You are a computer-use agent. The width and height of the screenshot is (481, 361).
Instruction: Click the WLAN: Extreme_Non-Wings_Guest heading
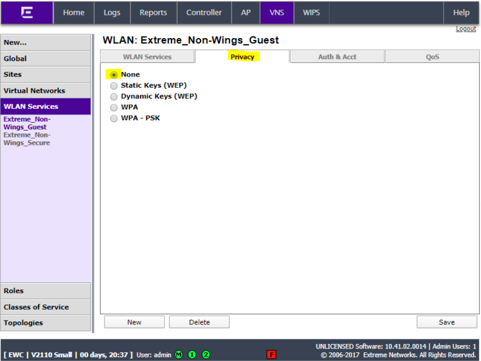[x=190, y=40]
